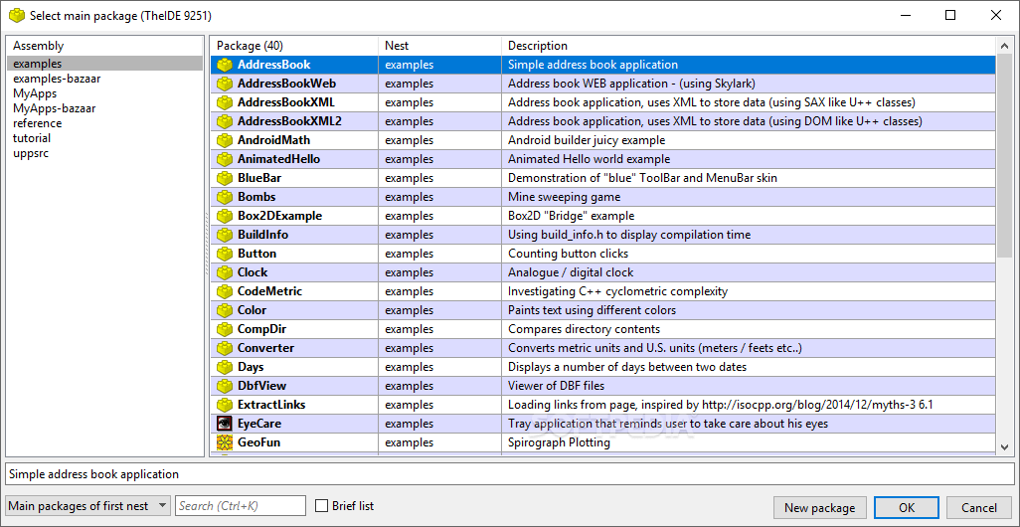Image resolution: width=1020 pixels, height=527 pixels.
Task: Click 'Paints text using different colors' description
Action: tap(592, 310)
